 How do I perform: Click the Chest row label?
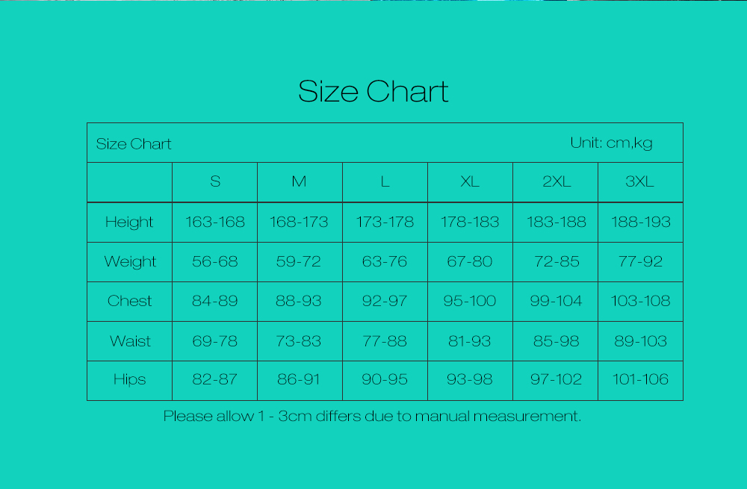[x=129, y=301]
